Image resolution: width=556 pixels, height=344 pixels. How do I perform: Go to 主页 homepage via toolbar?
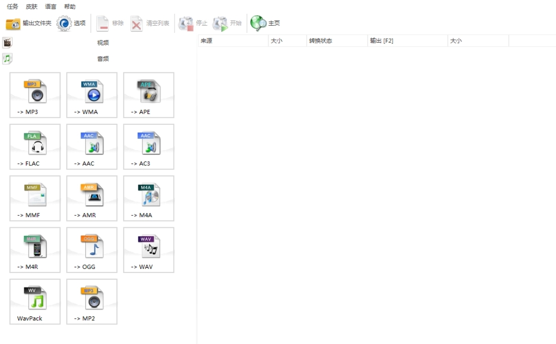click(x=266, y=23)
